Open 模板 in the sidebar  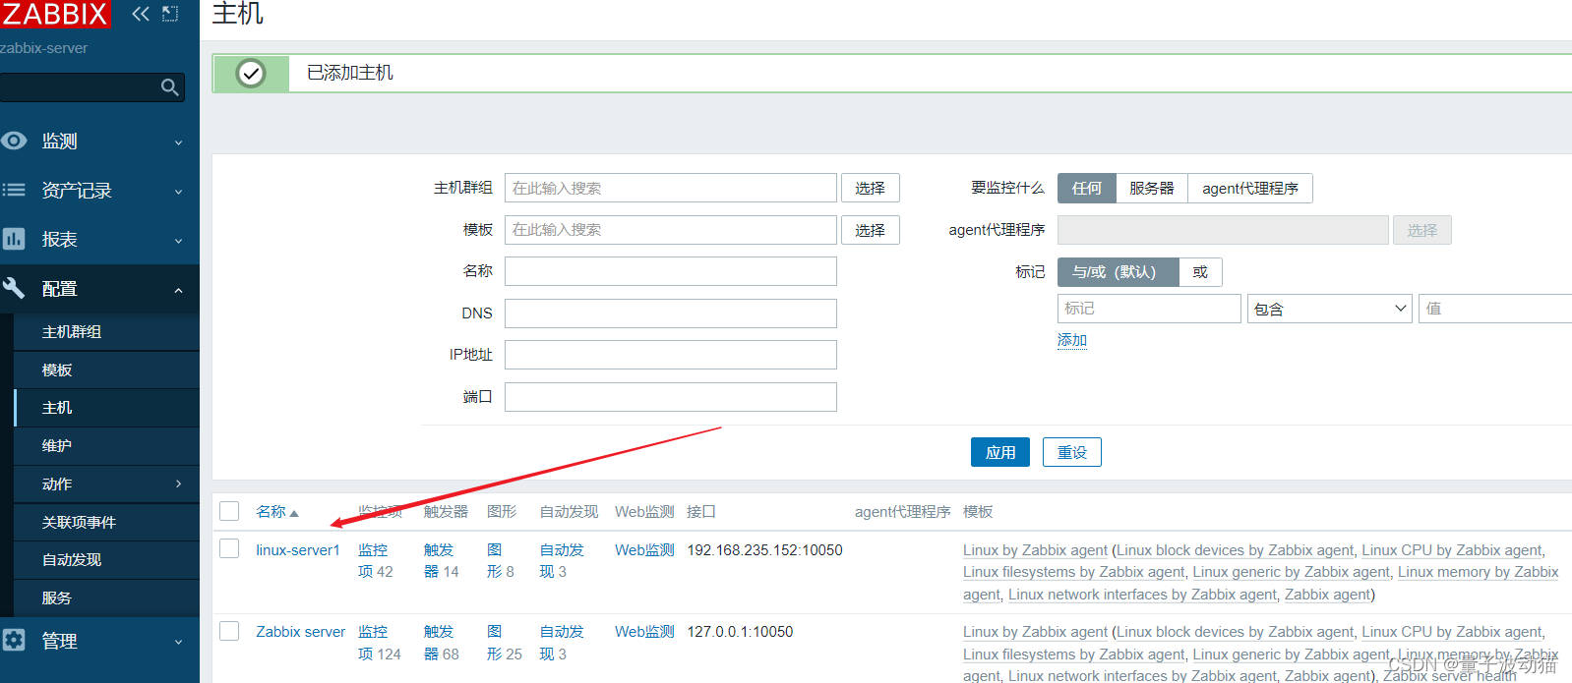pyautogui.click(x=57, y=370)
